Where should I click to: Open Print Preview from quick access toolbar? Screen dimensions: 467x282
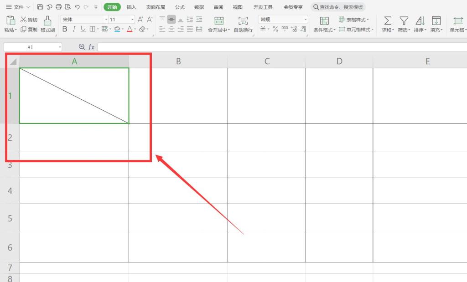tap(68, 7)
